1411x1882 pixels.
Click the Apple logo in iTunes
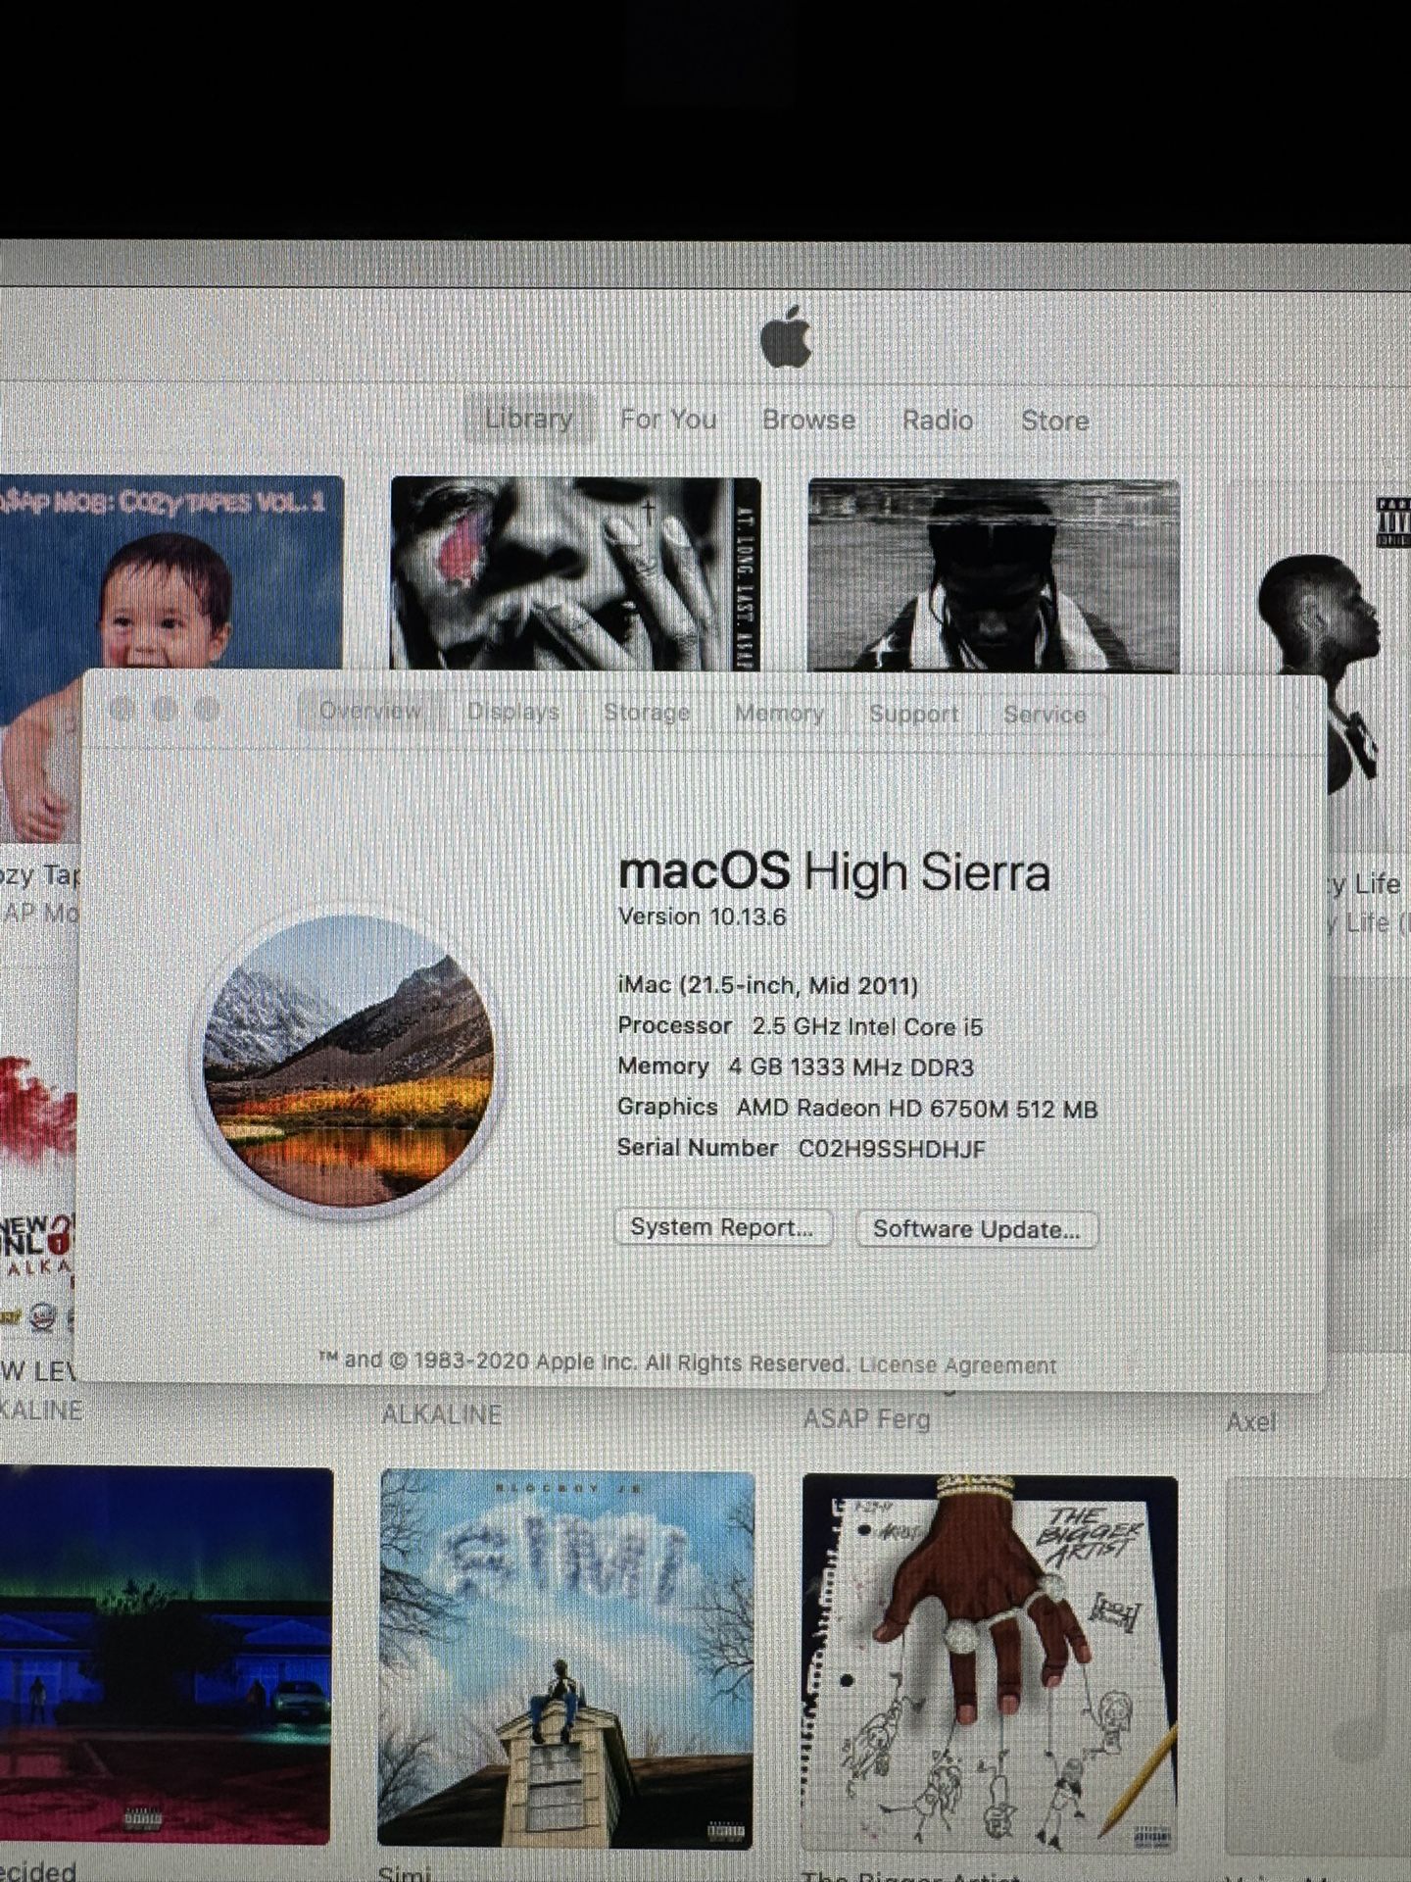pyautogui.click(x=786, y=336)
